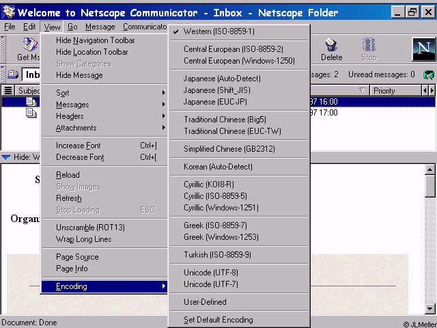Screen dimensions: 437x328
Task: Click the sort direction triangle in column header
Action: coord(361,90)
